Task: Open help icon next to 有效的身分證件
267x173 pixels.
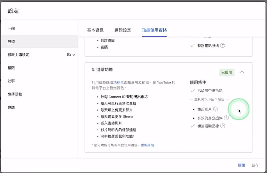Action: 226,118
